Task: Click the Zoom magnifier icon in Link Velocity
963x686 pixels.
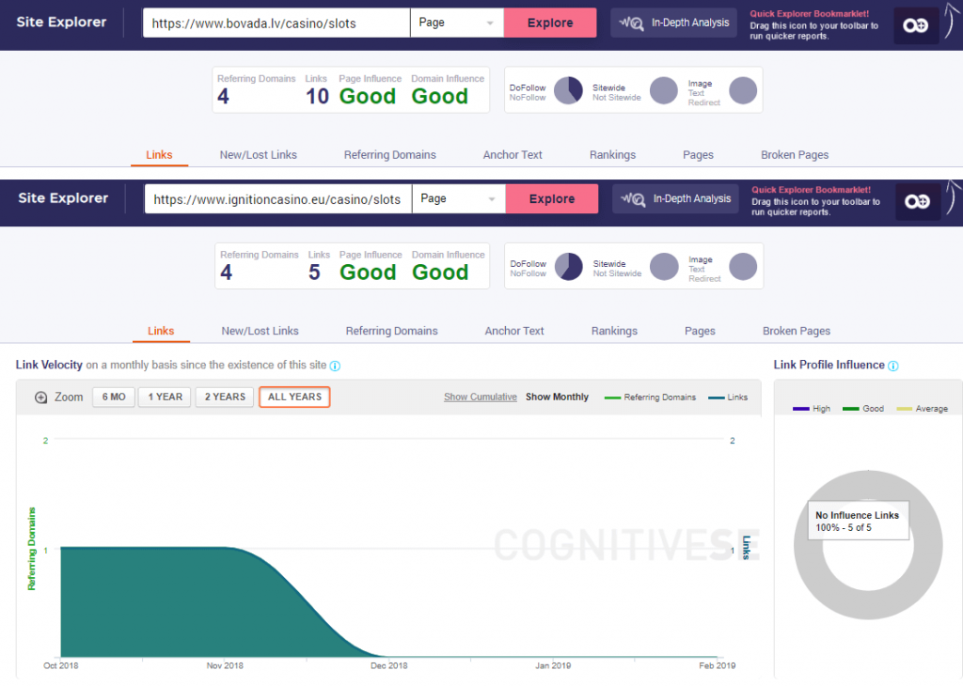Action: point(40,397)
